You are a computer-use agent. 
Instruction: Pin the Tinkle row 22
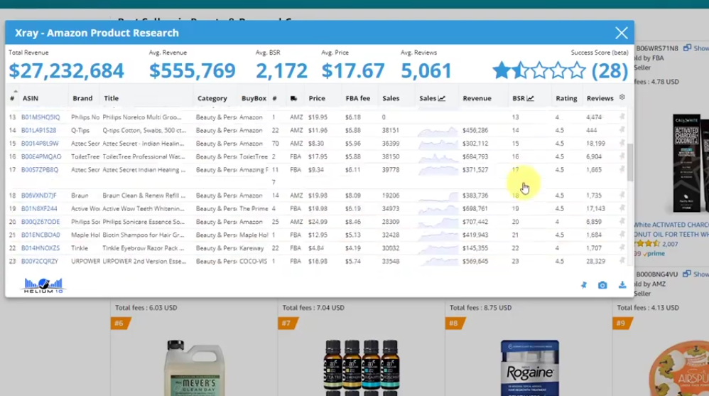(622, 247)
